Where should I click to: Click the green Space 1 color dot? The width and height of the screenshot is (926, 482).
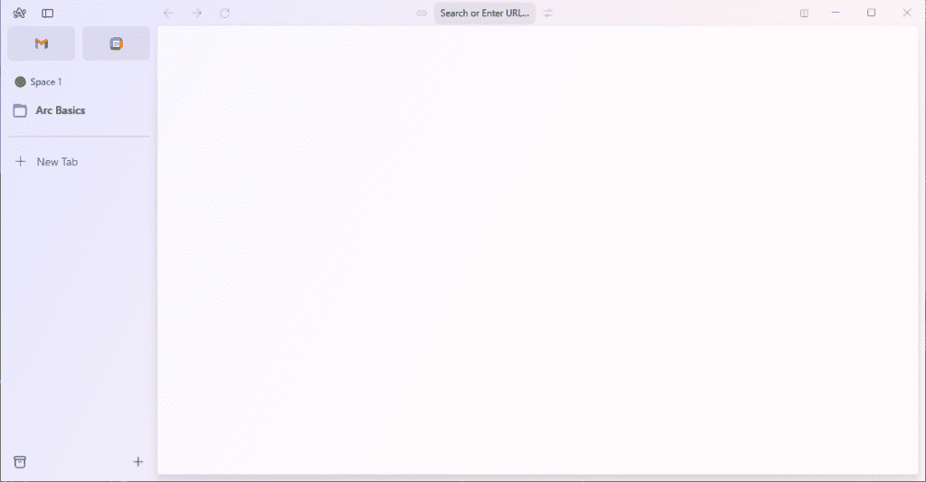20,82
